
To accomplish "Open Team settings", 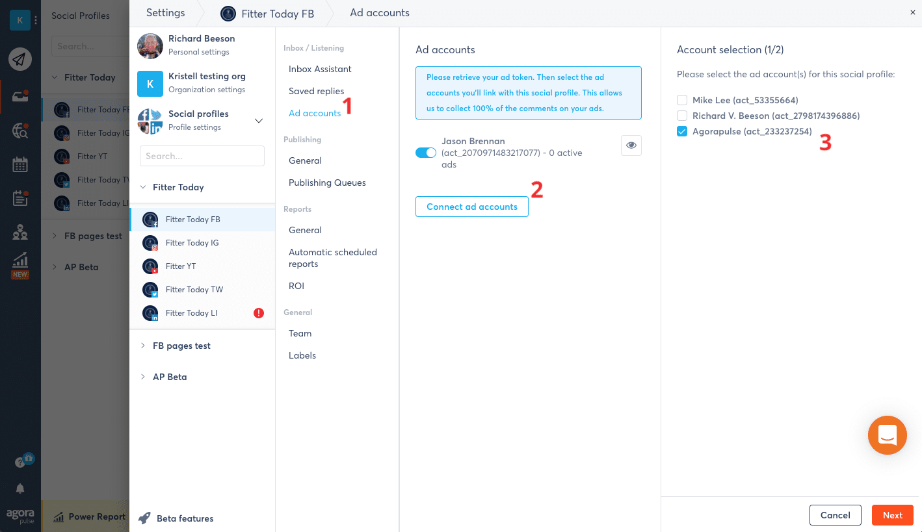I will pyautogui.click(x=300, y=333).
